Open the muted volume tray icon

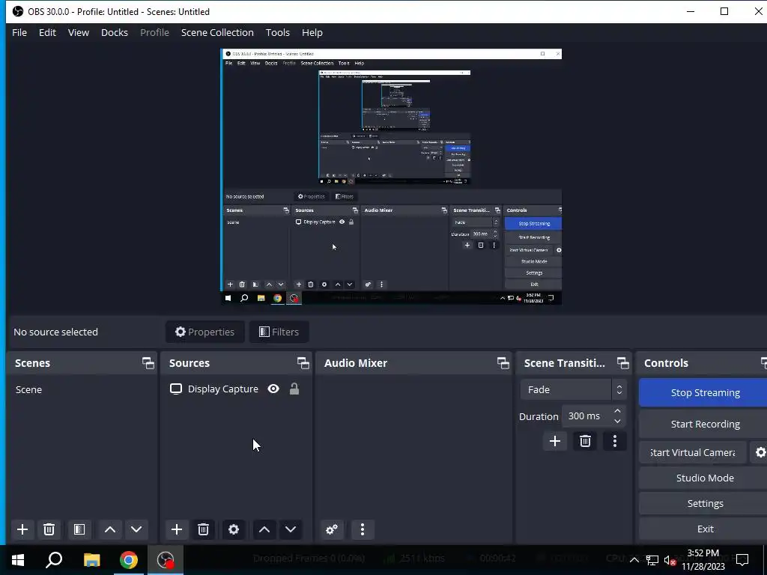coord(670,560)
